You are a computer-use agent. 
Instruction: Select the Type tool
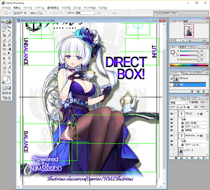click(9, 58)
